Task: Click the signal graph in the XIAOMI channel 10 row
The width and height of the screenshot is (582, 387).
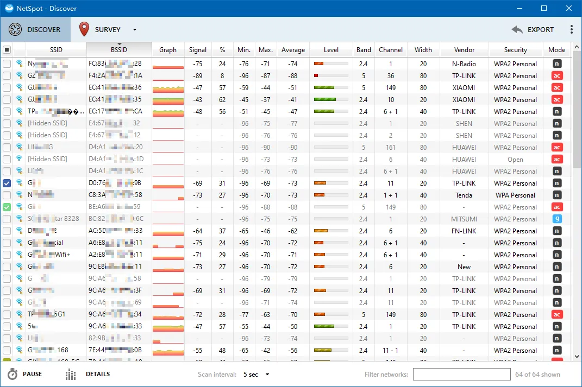Action: click(168, 100)
